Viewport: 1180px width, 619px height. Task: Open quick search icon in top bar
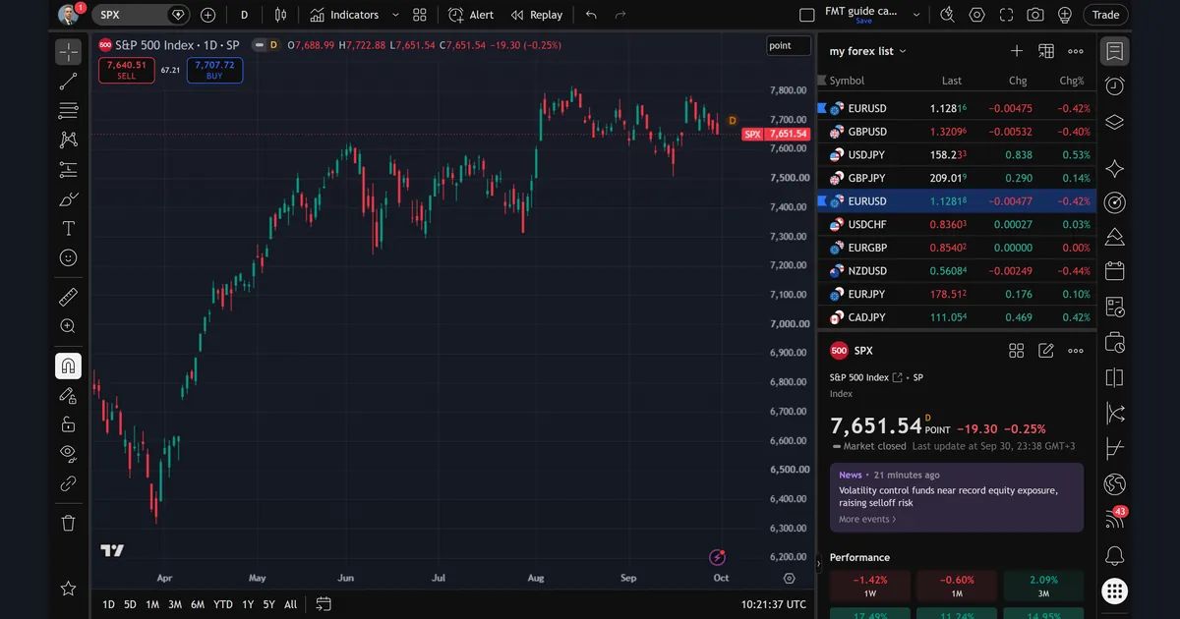948,15
